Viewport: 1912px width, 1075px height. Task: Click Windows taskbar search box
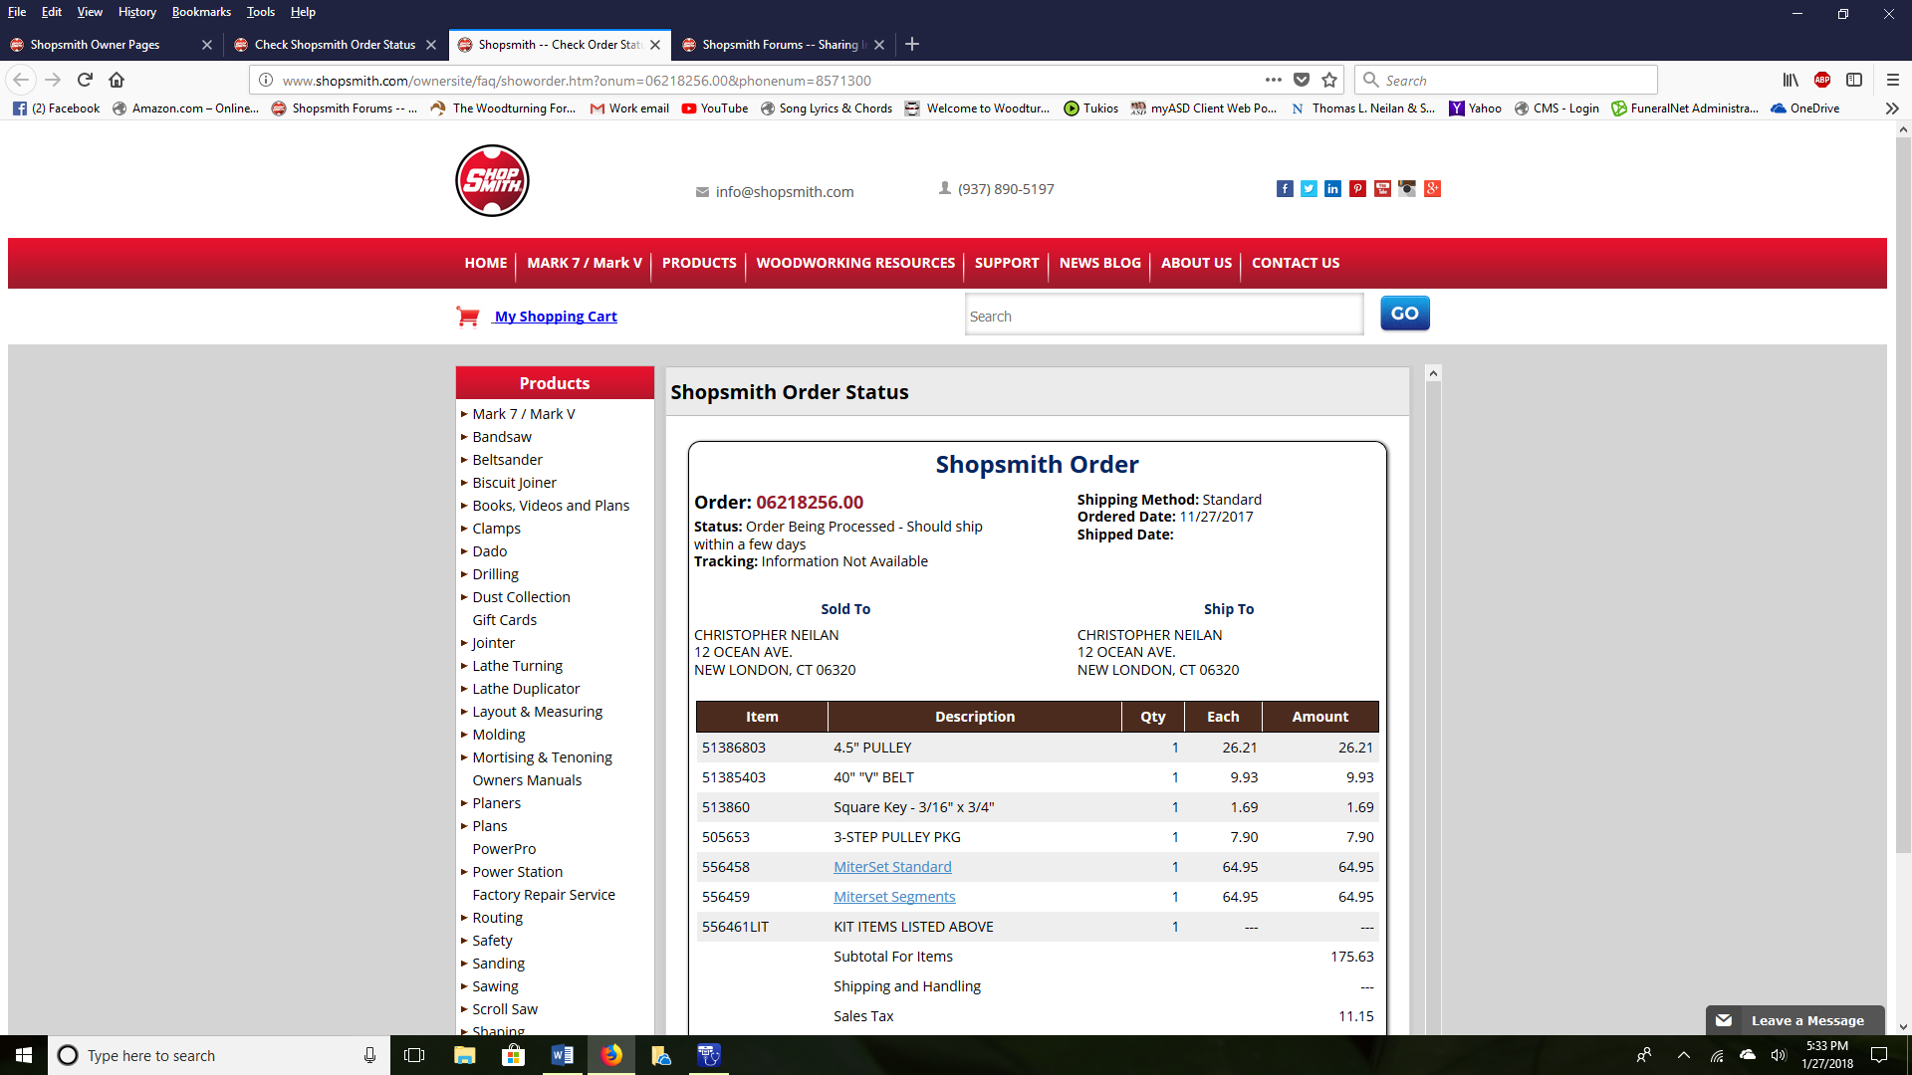(219, 1055)
